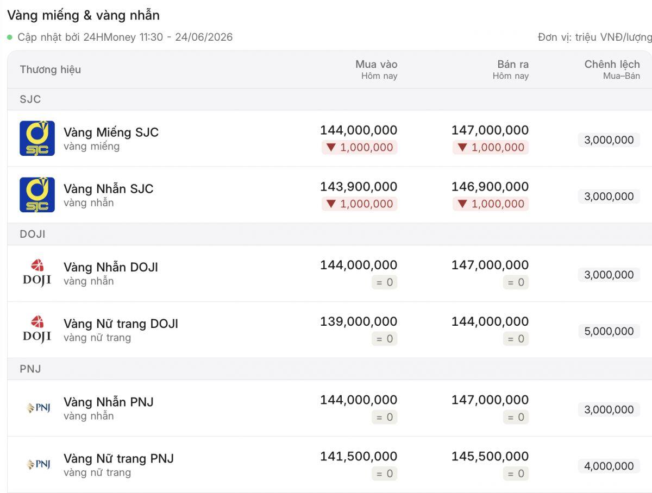This screenshot has width=652, height=493.
Task: Click the Vàng miếng & vàng nhẫn title
Action: coord(83,15)
